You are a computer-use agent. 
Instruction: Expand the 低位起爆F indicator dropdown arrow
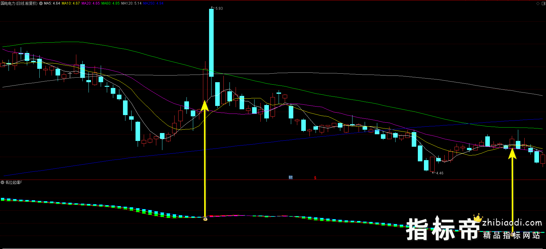tap(2, 182)
